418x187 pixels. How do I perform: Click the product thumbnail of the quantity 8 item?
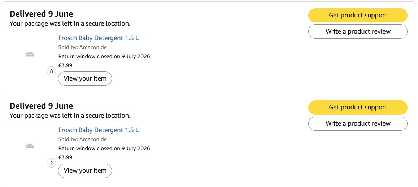(x=30, y=54)
